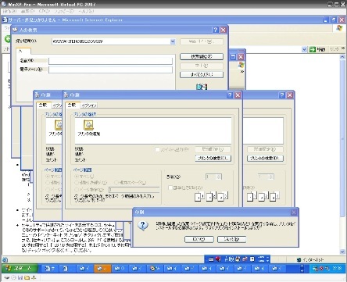
Task: Click the question mark icon in message box
Action: (143, 226)
